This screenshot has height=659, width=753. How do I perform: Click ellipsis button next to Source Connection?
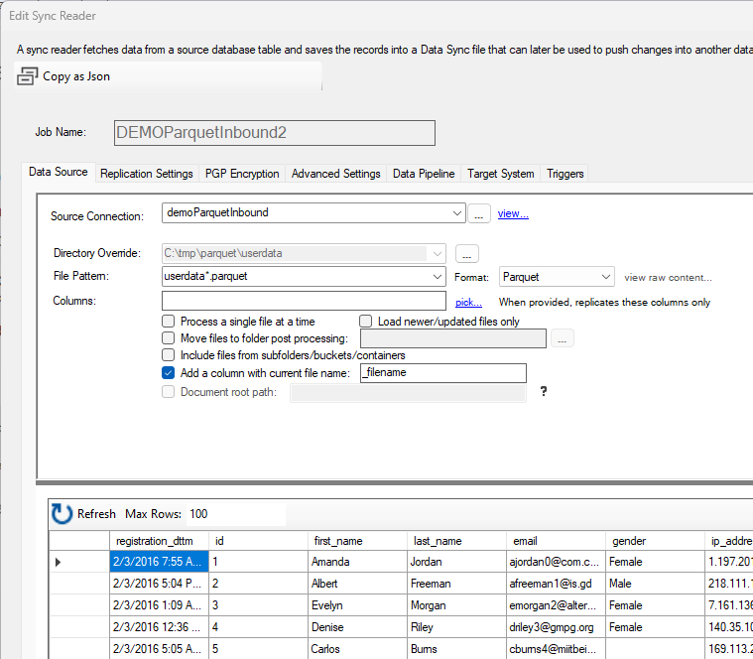[480, 213]
